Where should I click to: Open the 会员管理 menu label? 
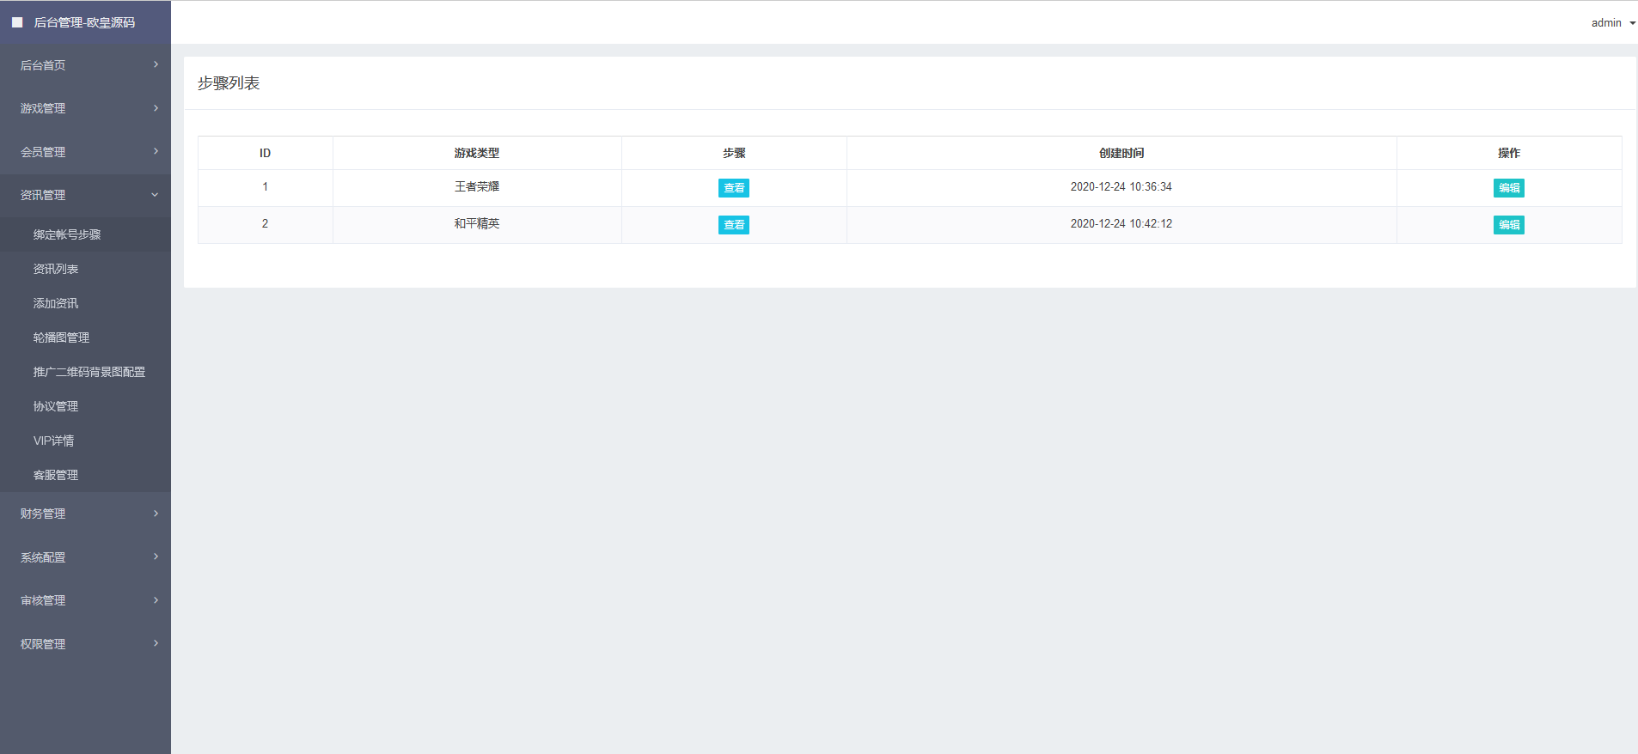43,152
